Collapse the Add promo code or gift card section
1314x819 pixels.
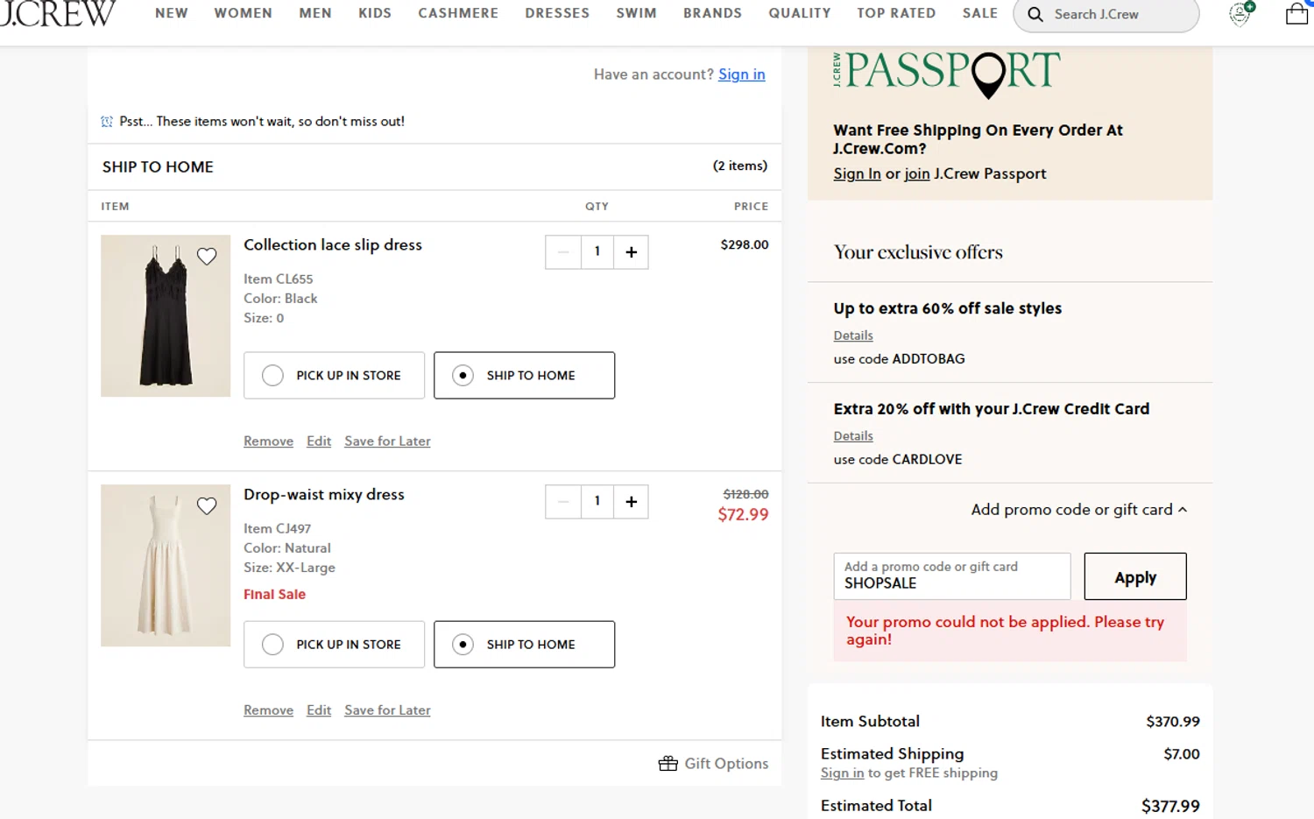click(1079, 510)
